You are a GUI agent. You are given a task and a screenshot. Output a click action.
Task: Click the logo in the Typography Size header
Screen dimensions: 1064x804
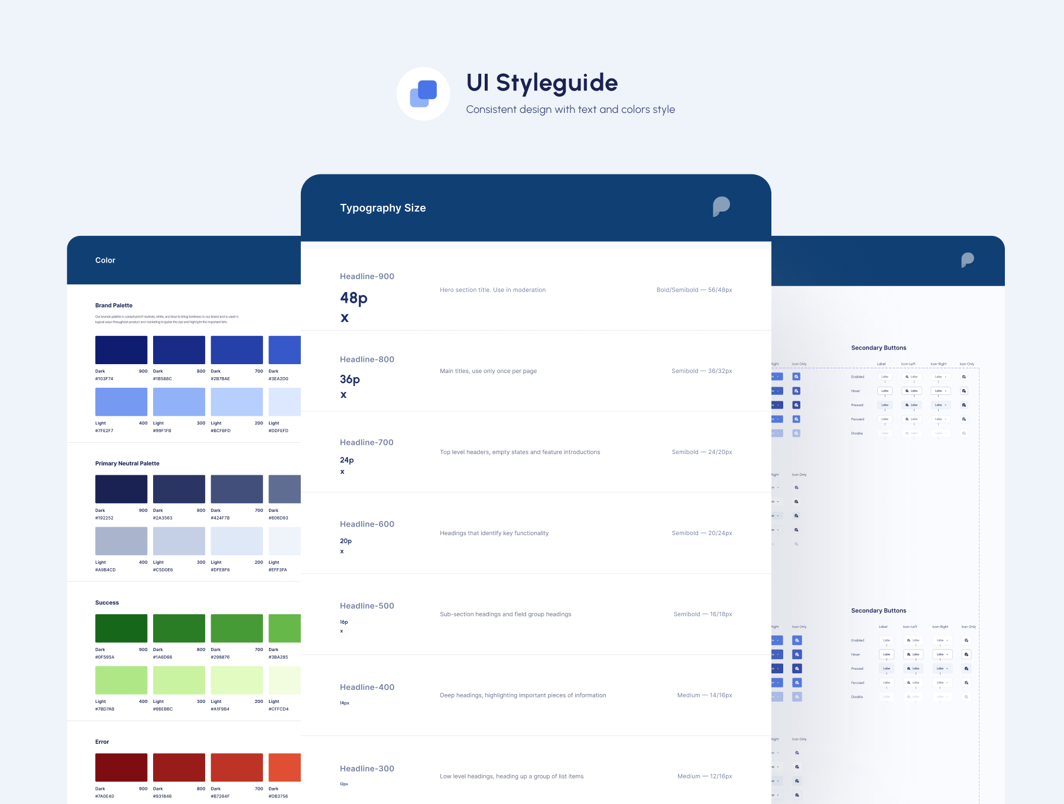click(x=721, y=206)
